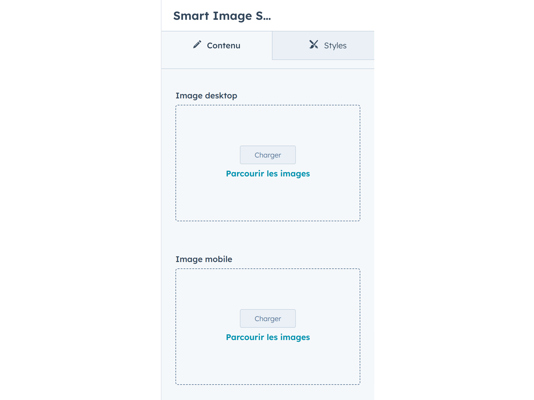Open Parcourir les images for Image desktop
Image resolution: width=534 pixels, height=400 pixels.
coord(268,174)
